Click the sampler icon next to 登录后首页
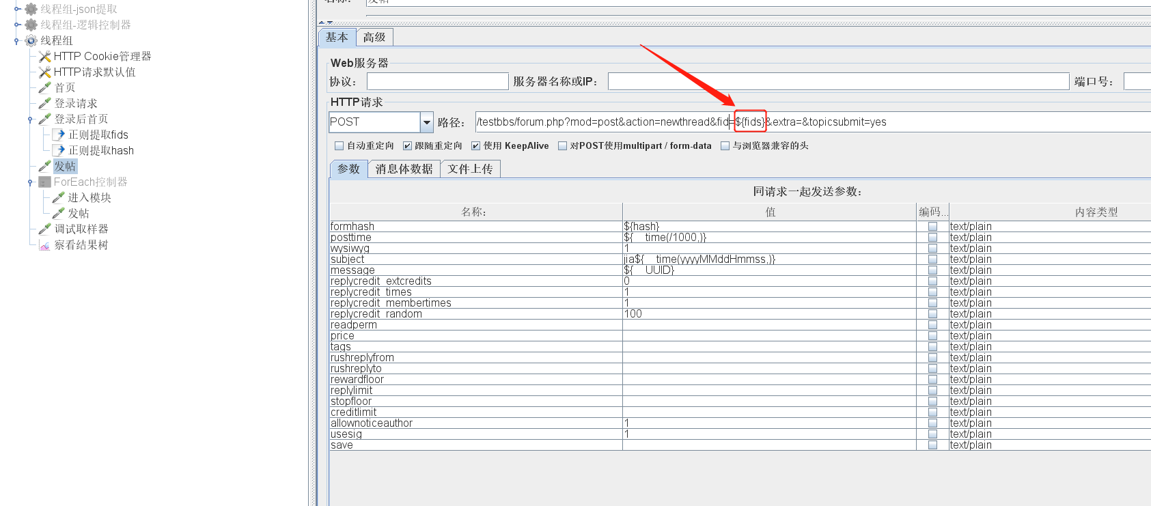This screenshot has height=506, width=1151. pyautogui.click(x=45, y=119)
